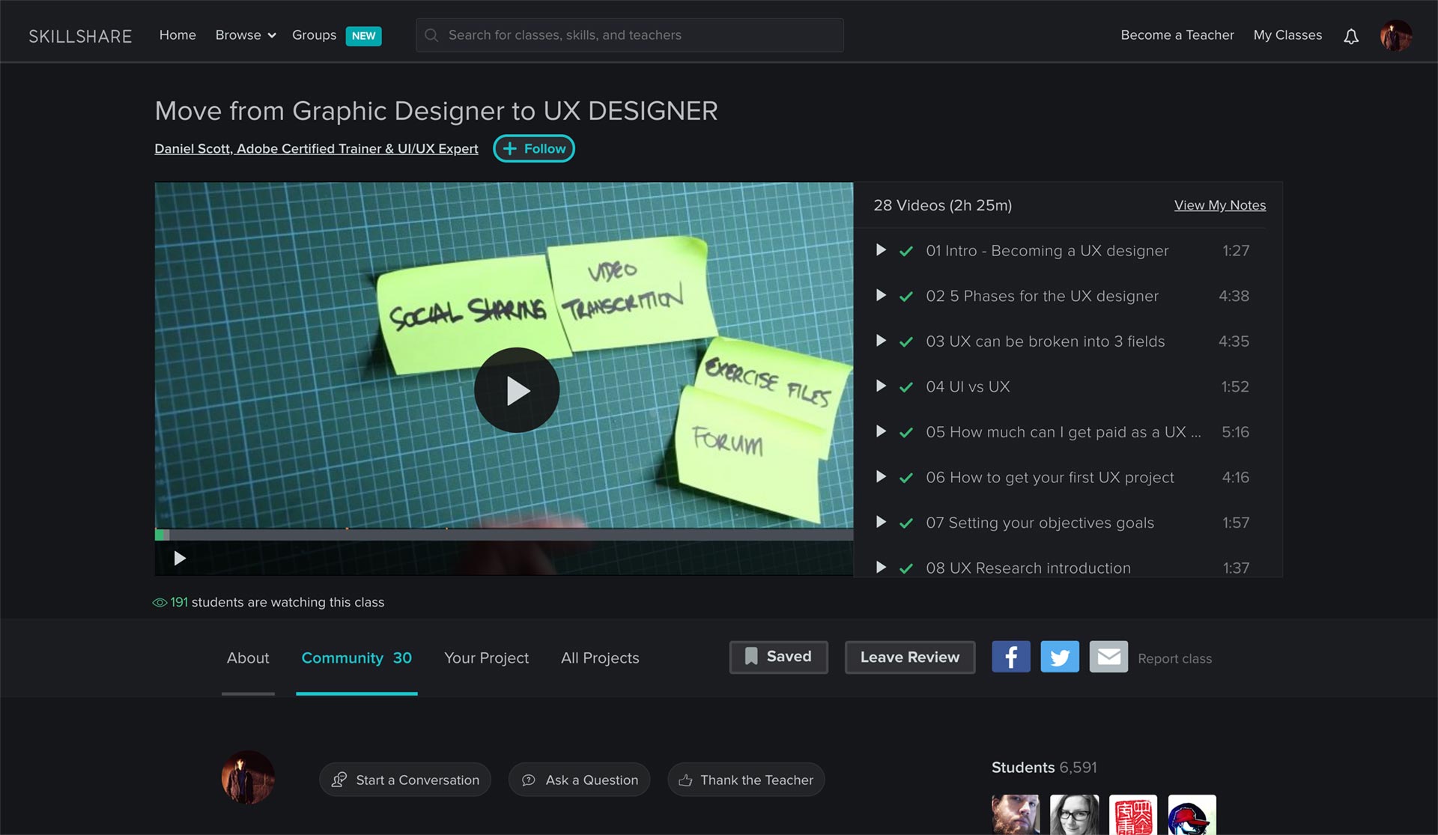Image resolution: width=1438 pixels, height=835 pixels.
Task: Click the red seal stamp student avatar
Action: click(x=1133, y=815)
